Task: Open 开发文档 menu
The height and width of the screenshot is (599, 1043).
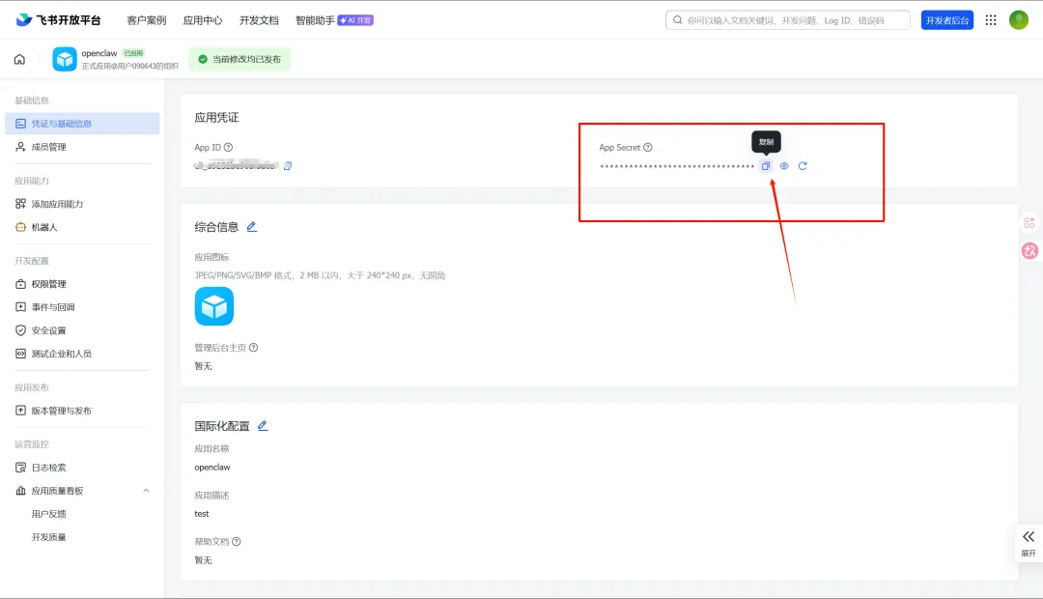Action: [x=259, y=20]
